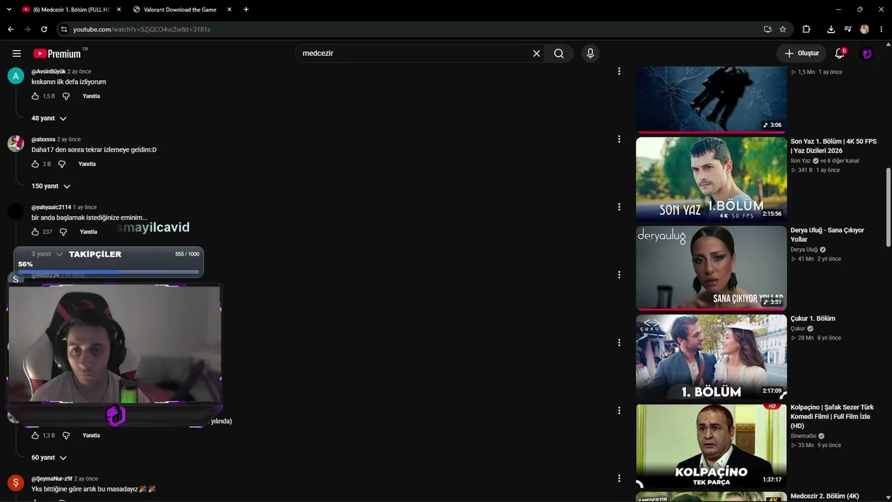The width and height of the screenshot is (892, 502).
Task: Dislike @yahyaalc2114's comment
Action: point(63,231)
